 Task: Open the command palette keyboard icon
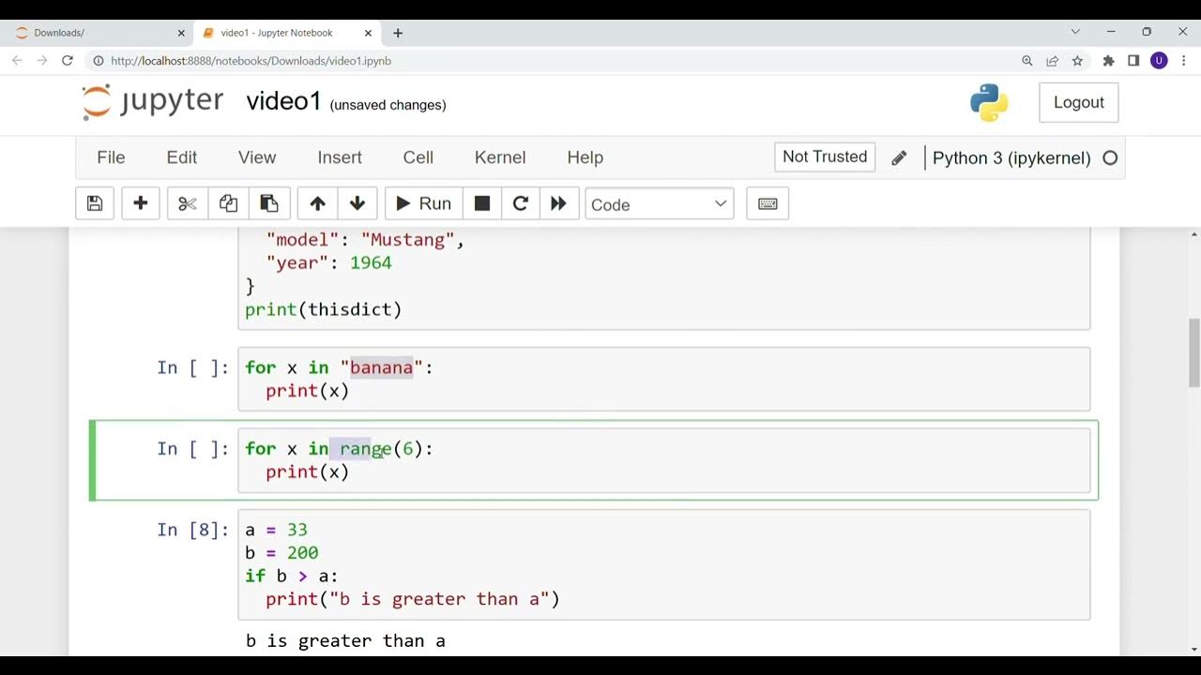(768, 203)
